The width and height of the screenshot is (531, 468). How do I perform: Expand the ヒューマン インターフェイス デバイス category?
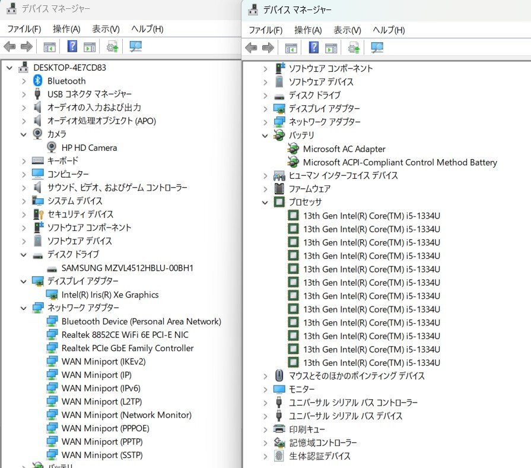click(265, 176)
